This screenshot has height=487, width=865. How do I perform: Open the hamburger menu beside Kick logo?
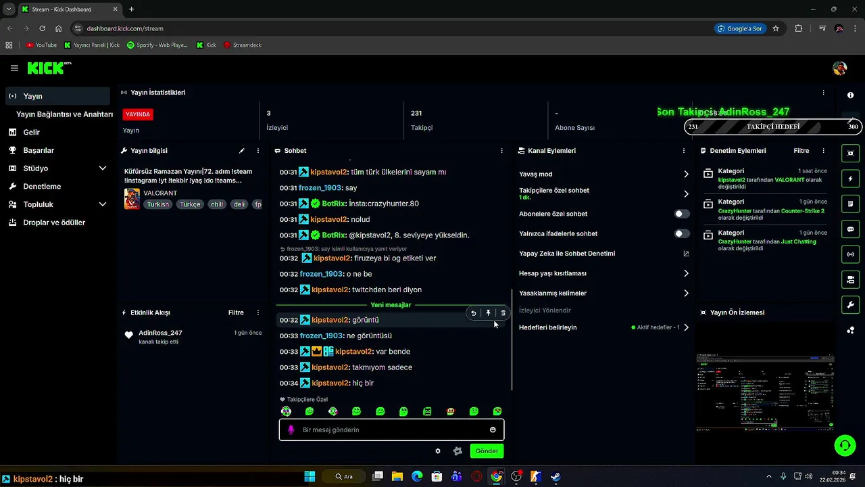[14, 68]
